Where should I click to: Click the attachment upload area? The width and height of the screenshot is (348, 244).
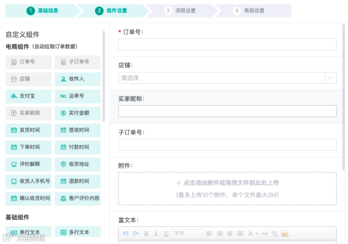227,188
